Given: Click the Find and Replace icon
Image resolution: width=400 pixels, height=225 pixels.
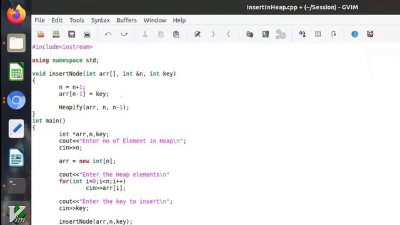Looking at the screenshot, I should point(197,34).
